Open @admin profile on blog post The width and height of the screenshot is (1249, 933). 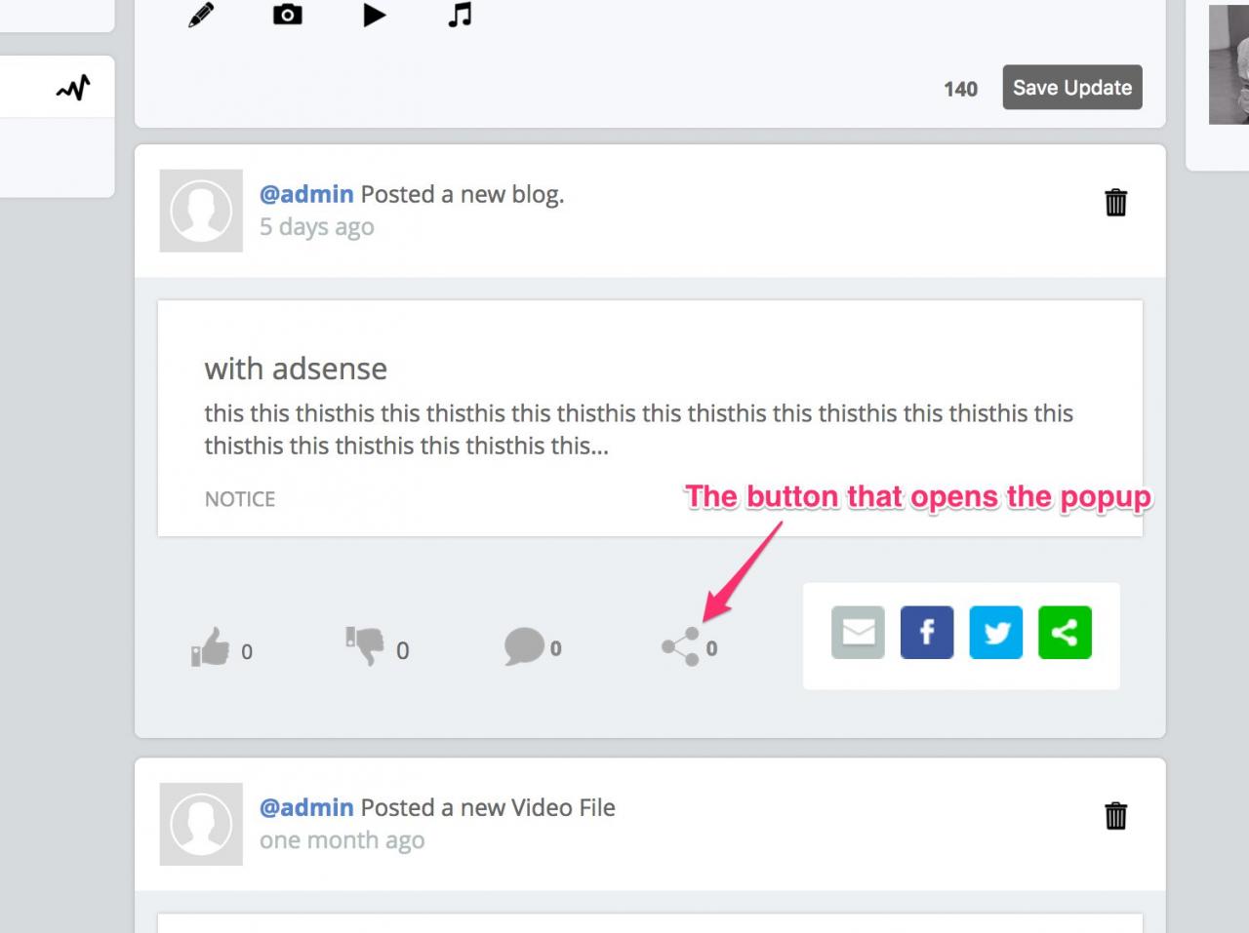click(306, 194)
